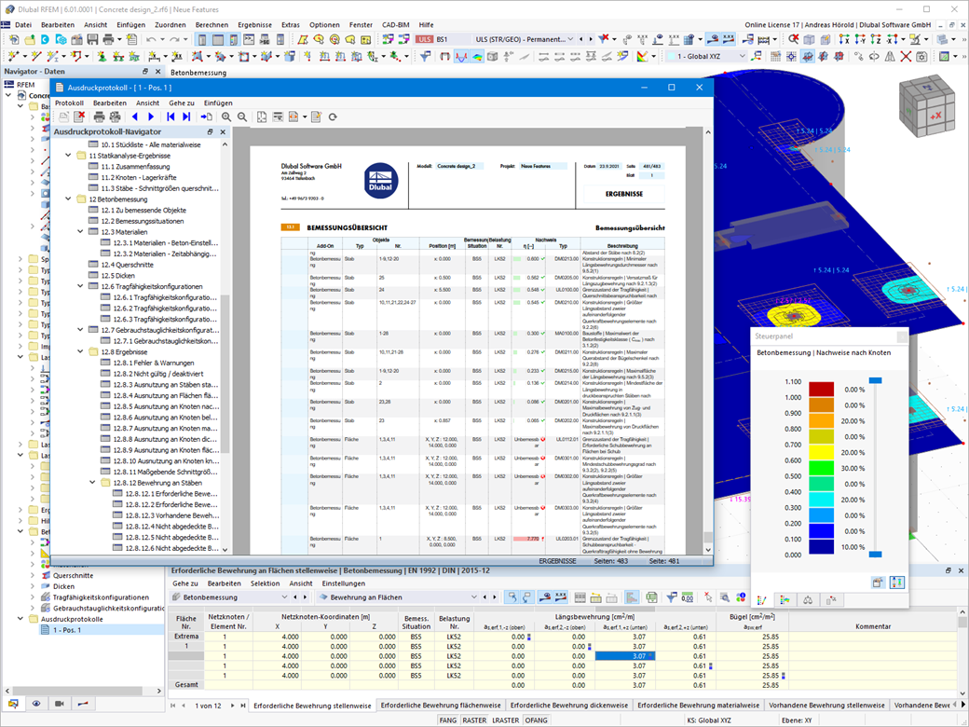Click the red X icon in second toolbar row
The width and height of the screenshot is (969, 727).
pyautogui.click(x=906, y=56)
